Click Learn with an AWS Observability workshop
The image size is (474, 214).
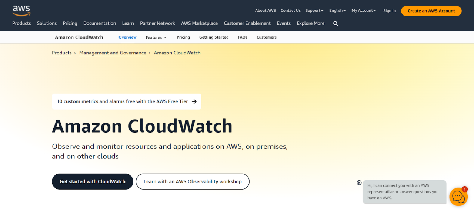coord(193,181)
